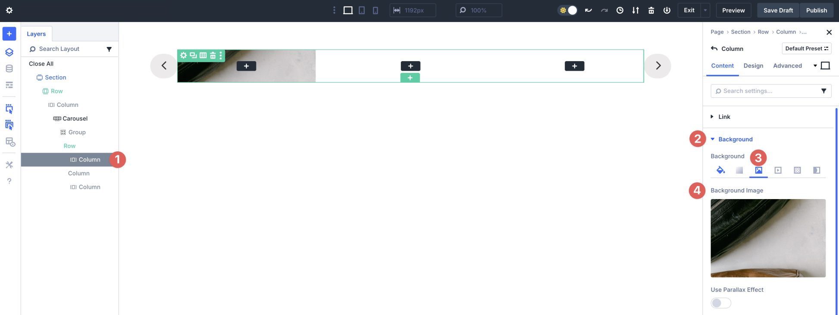
Task: Choose the background mask icon
Action: (x=816, y=170)
